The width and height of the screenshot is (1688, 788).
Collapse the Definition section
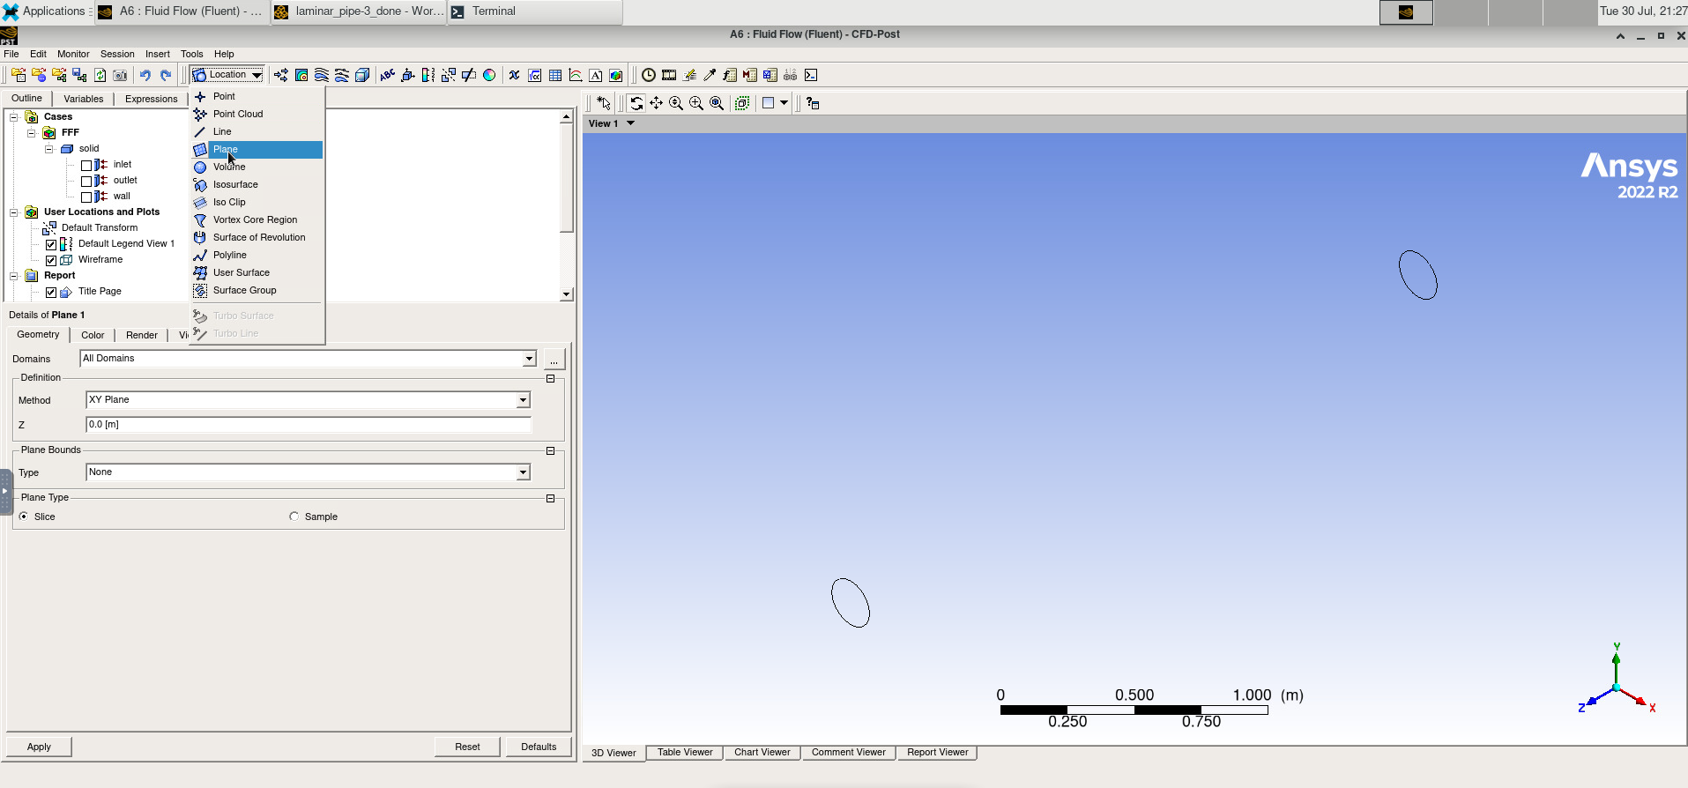pos(550,378)
